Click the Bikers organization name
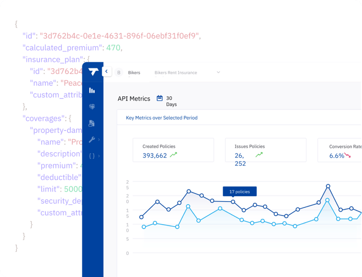Screen dimensions: 362x277 [x=134, y=72]
